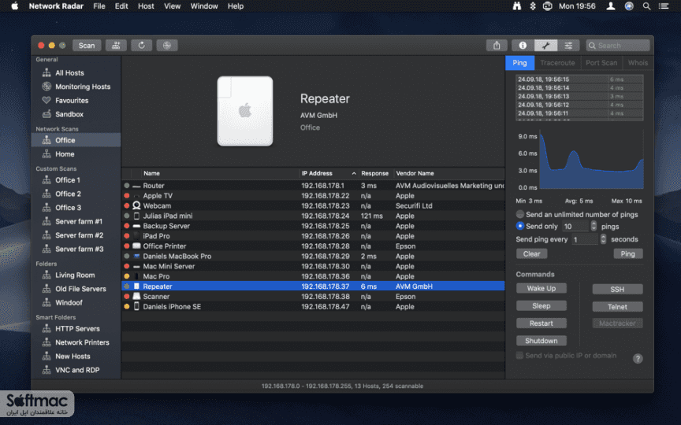This screenshot has height=425, width=681.
Task: Click the Restart command button
Action: pyautogui.click(x=541, y=323)
